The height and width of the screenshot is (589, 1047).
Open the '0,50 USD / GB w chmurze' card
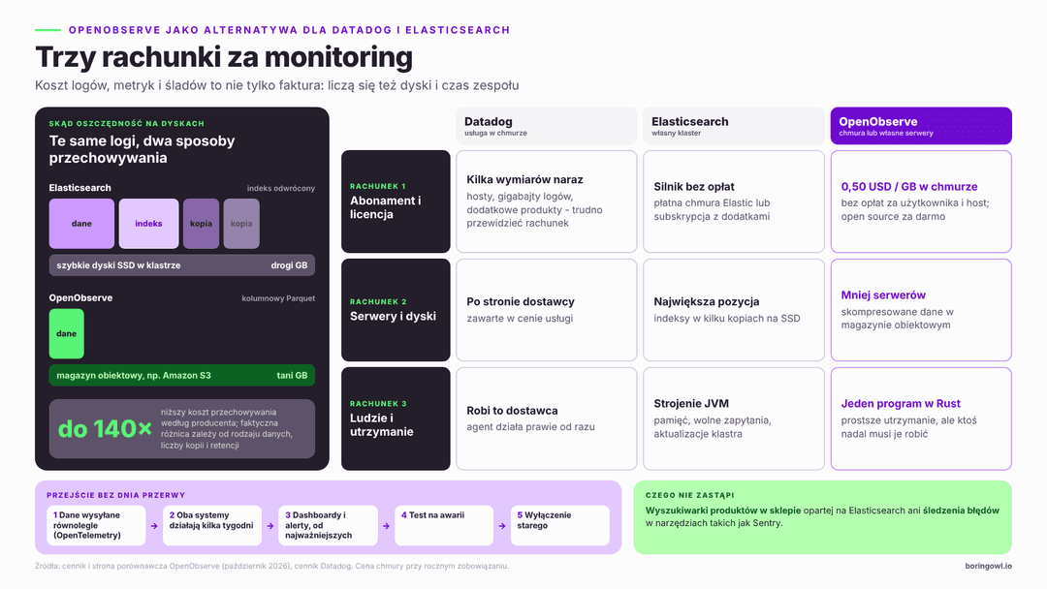[921, 201]
